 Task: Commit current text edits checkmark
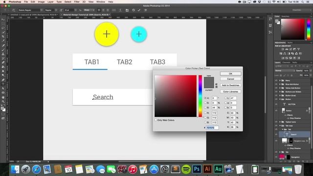point(139,10)
